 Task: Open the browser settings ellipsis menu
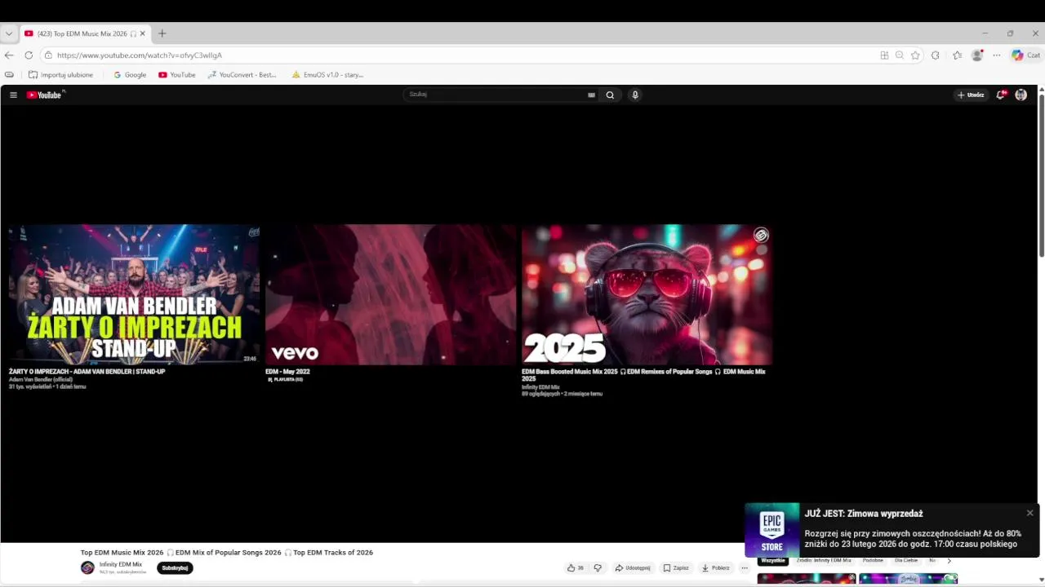[996, 55]
